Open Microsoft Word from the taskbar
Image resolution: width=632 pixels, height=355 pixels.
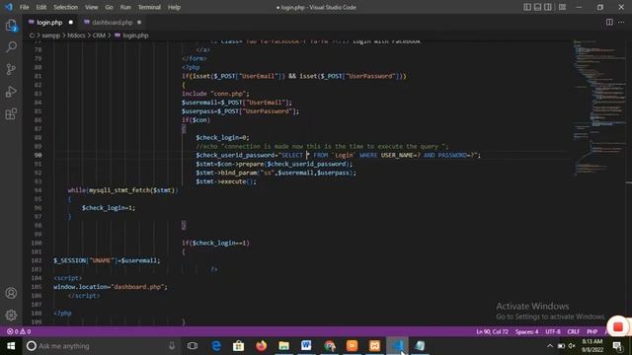306,346
